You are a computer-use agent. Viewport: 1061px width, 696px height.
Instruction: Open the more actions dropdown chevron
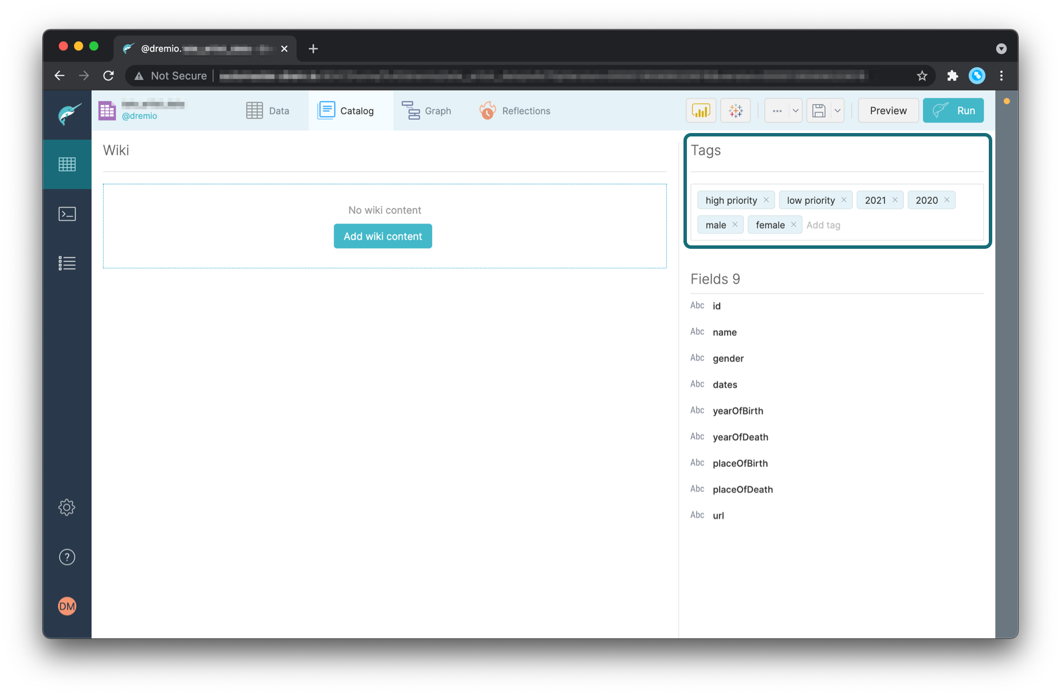795,110
